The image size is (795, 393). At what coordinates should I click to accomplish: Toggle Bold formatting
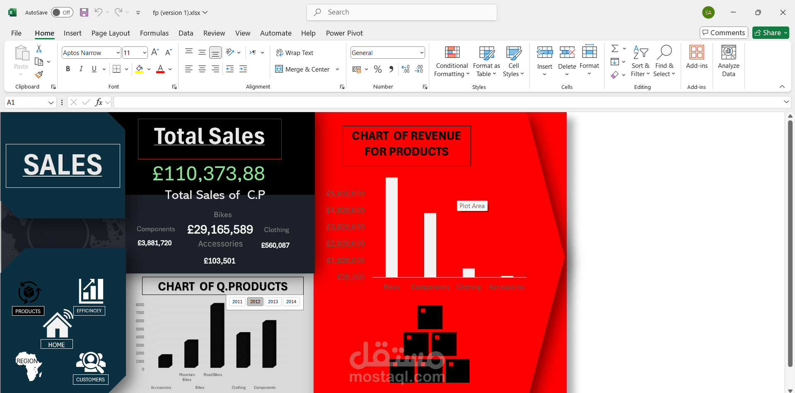point(68,69)
